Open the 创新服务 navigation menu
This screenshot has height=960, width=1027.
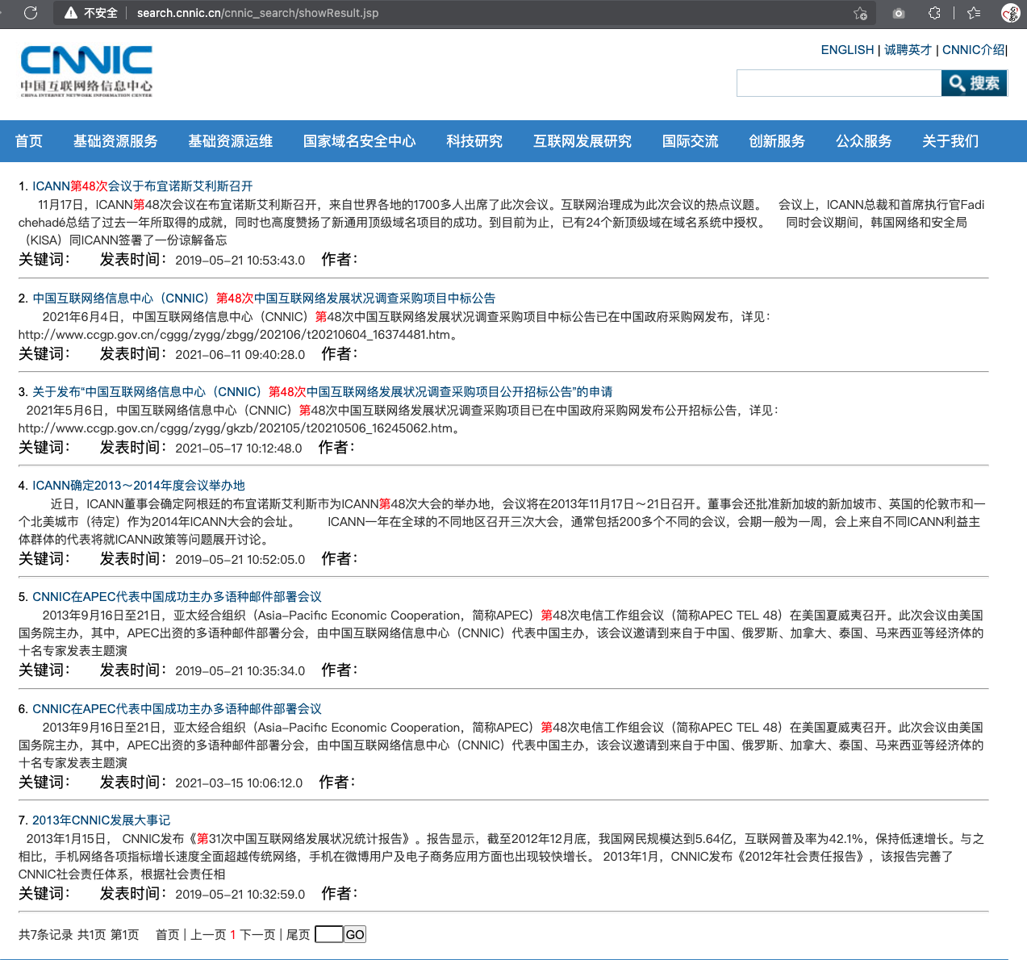777,141
